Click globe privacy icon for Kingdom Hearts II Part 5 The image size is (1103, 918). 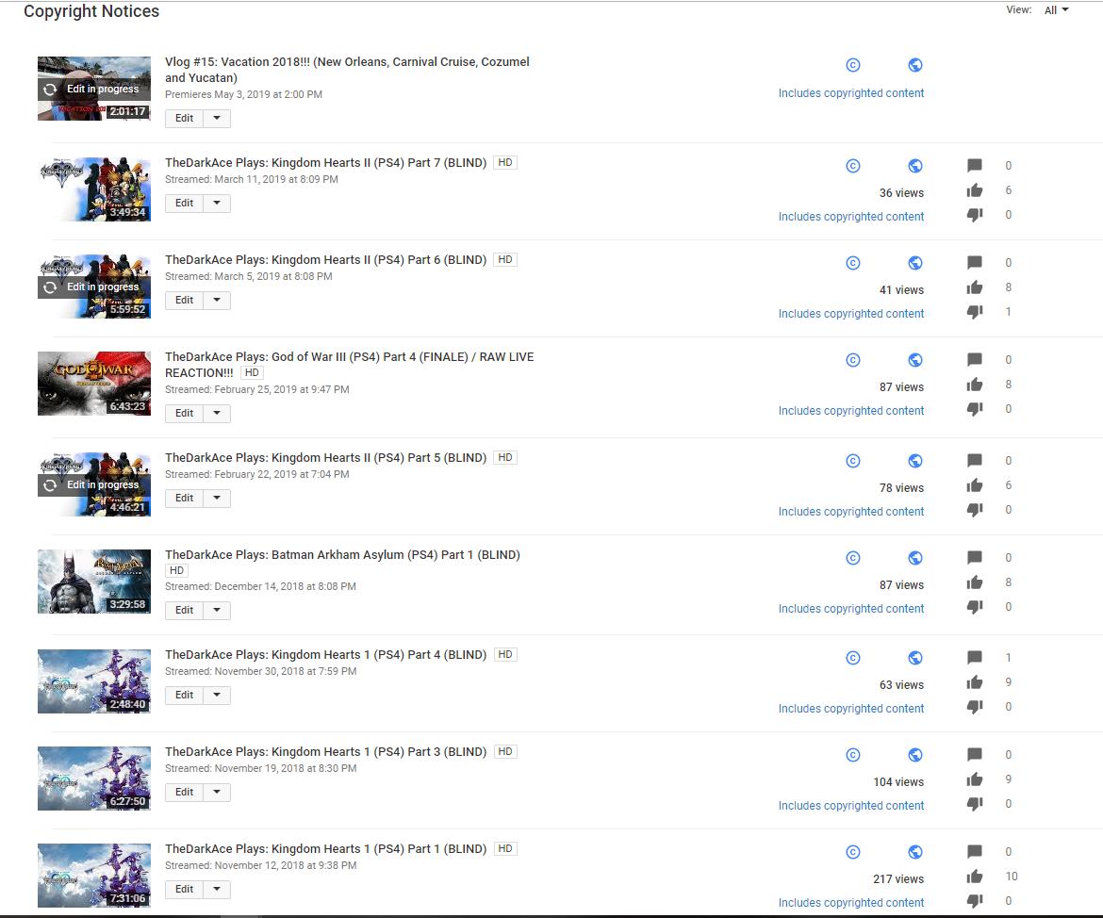click(915, 461)
